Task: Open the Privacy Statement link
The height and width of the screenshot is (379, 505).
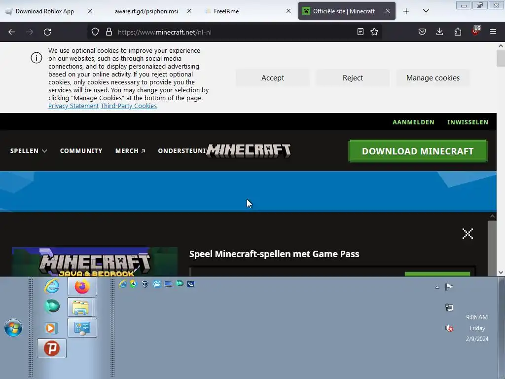Action: (73, 106)
